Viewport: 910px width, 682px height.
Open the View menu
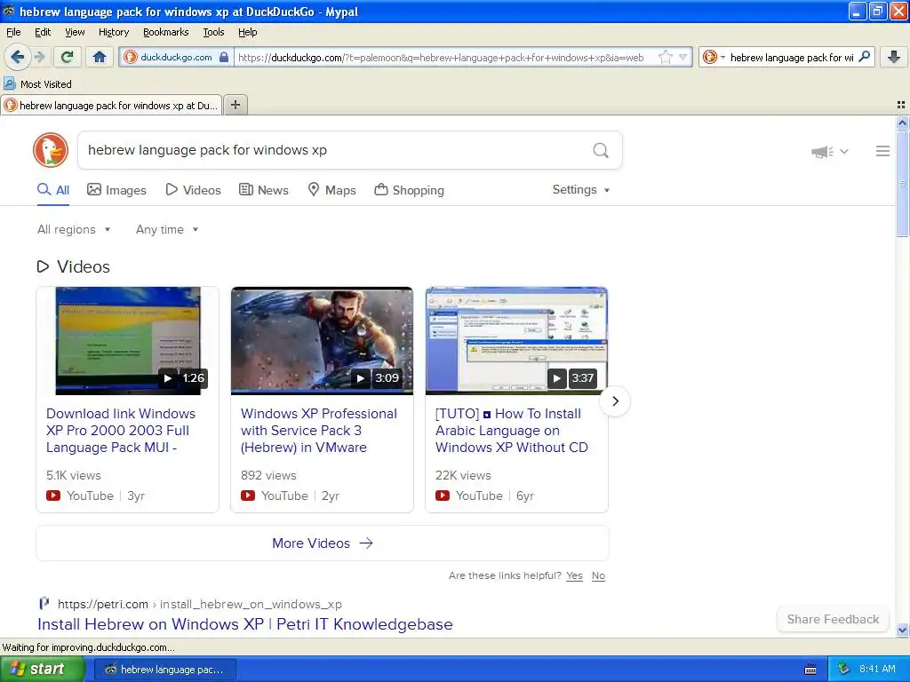[x=75, y=32]
